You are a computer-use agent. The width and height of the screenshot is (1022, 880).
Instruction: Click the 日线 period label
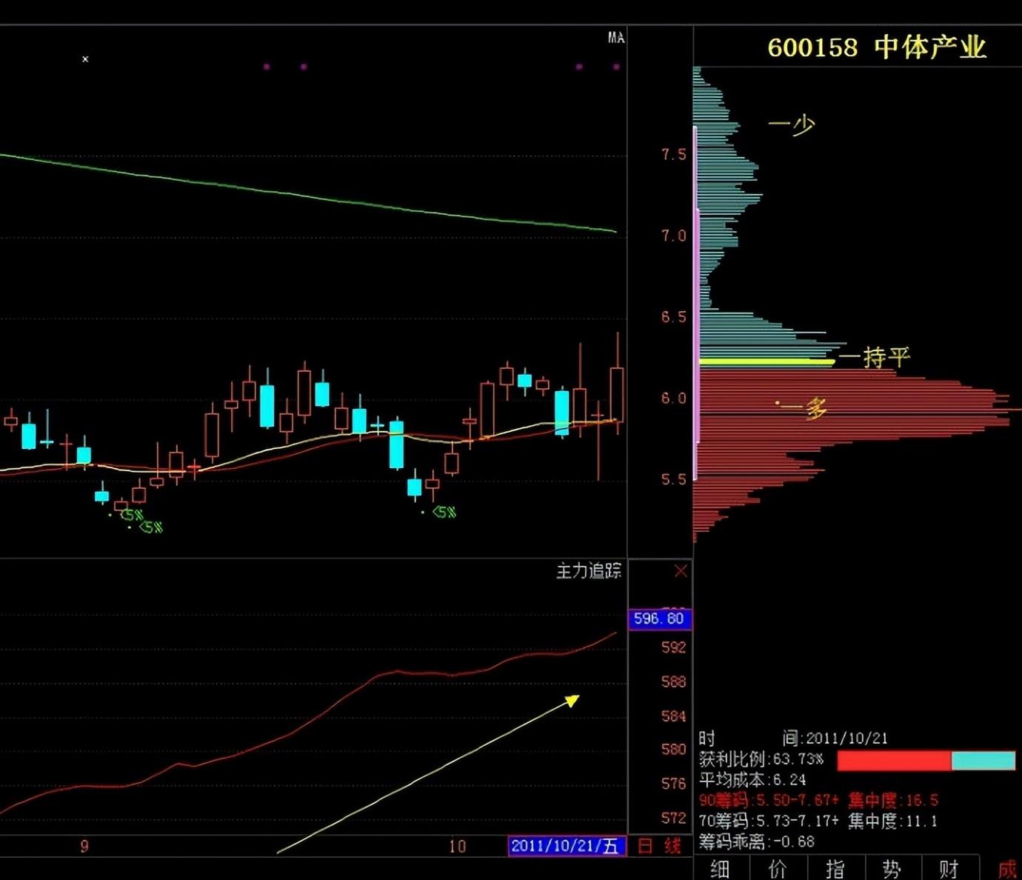point(659,846)
